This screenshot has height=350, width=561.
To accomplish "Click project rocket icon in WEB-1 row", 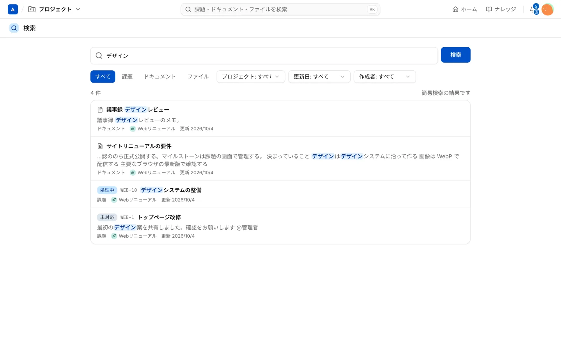I will pos(114,236).
